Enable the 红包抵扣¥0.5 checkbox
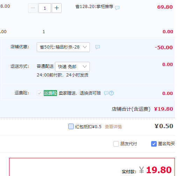This screenshot has height=176, width=177. point(71,126)
